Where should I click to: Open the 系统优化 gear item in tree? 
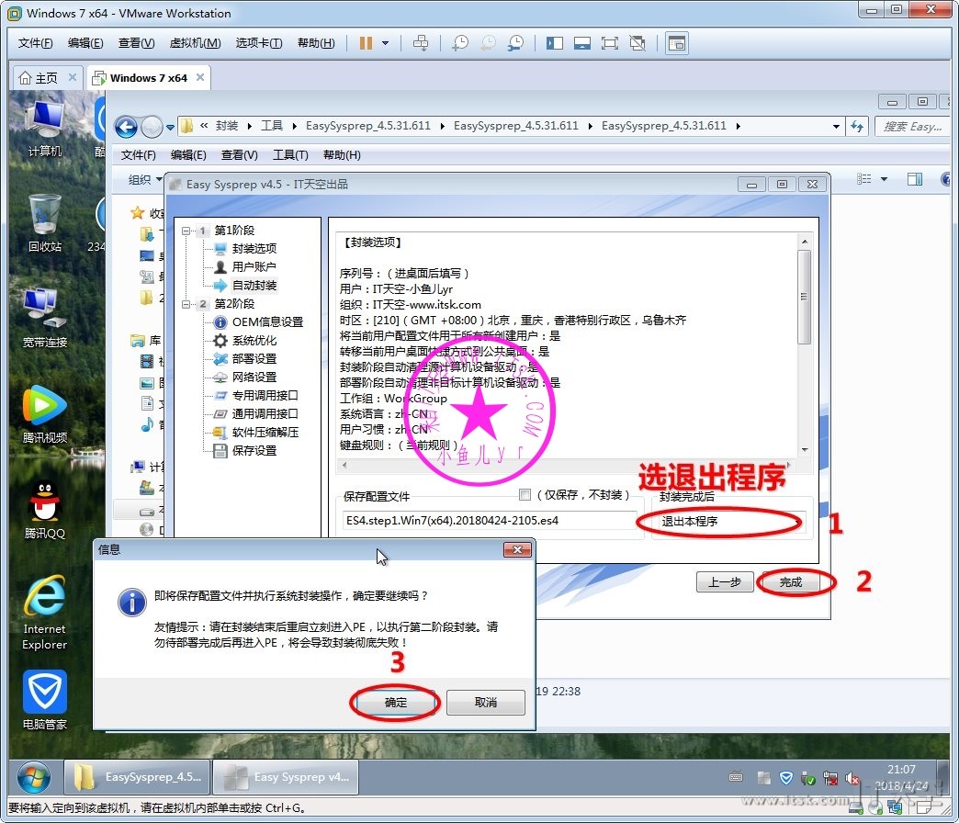(254, 340)
